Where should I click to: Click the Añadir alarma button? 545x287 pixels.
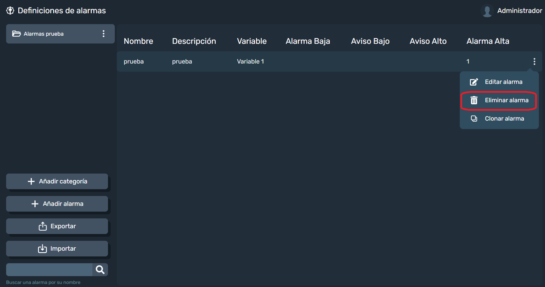(57, 204)
